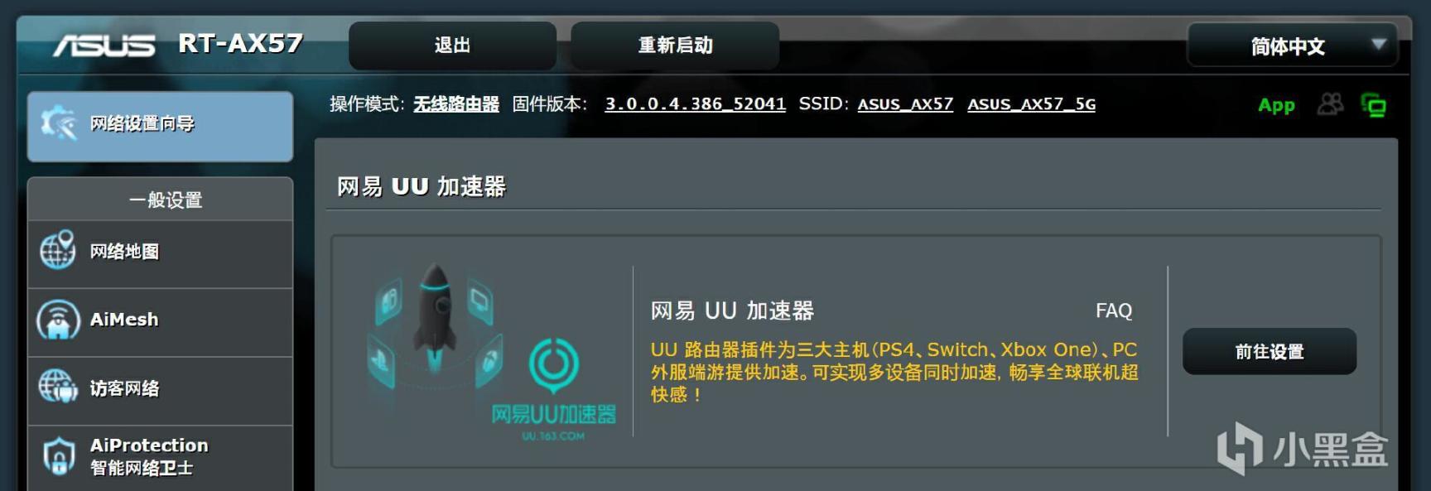This screenshot has width=1431, height=491.
Task: Select the AiMesh router icon
Action: pyautogui.click(x=58, y=320)
